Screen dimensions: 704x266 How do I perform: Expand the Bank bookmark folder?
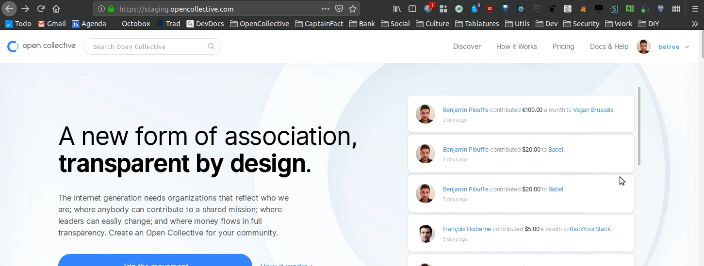click(x=362, y=24)
